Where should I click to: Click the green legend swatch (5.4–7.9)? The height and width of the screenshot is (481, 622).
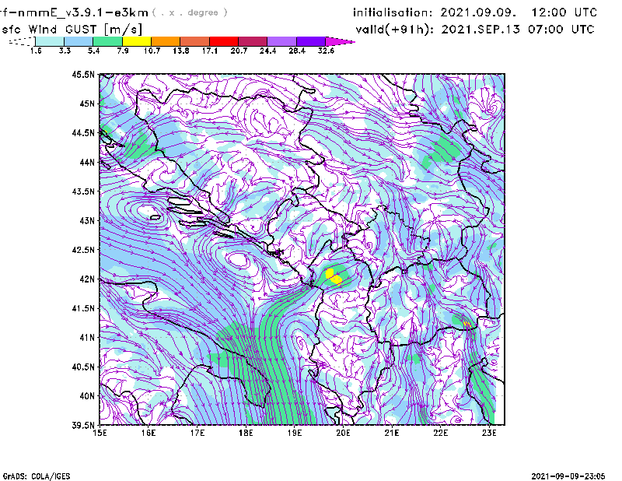[x=107, y=41]
